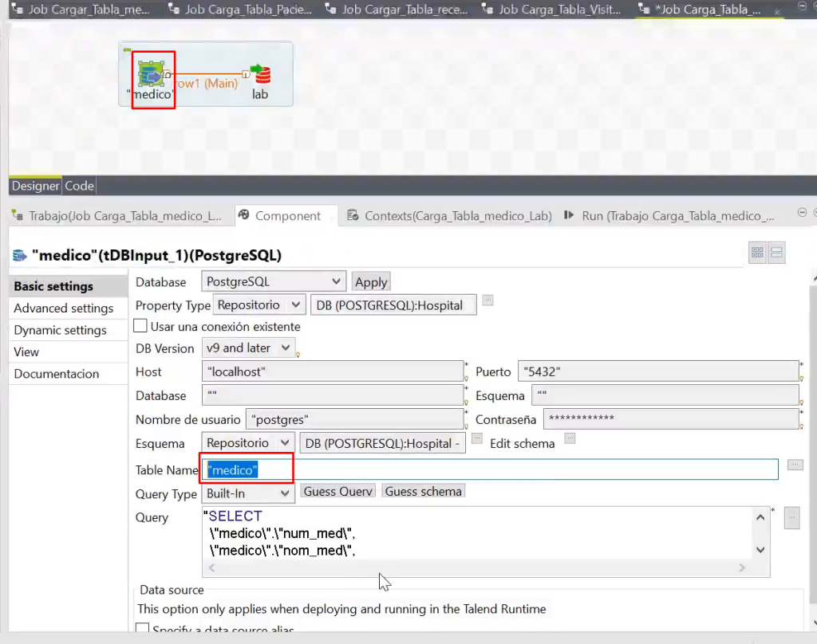Click the Edit schema ellipsis button
Viewport: 817px width, 644px height.
click(570, 438)
